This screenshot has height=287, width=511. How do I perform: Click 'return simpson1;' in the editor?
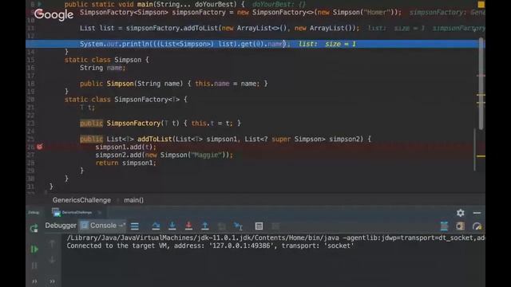click(x=126, y=163)
